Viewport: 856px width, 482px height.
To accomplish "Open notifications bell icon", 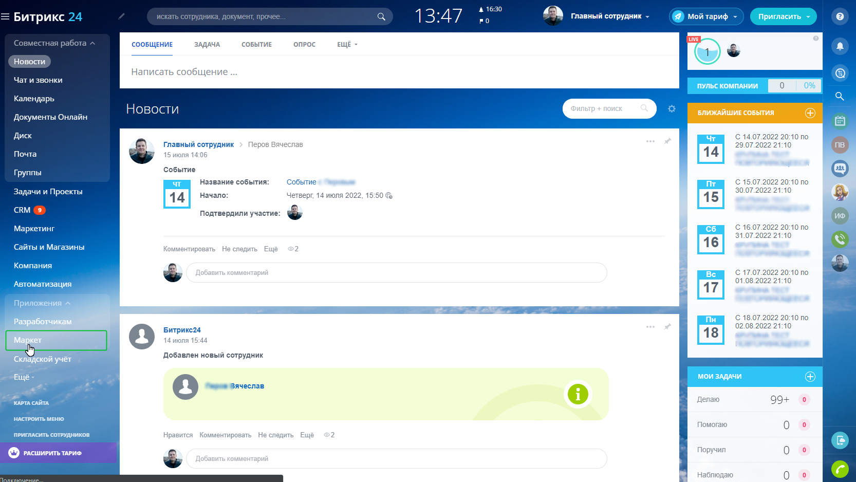I will click(840, 46).
